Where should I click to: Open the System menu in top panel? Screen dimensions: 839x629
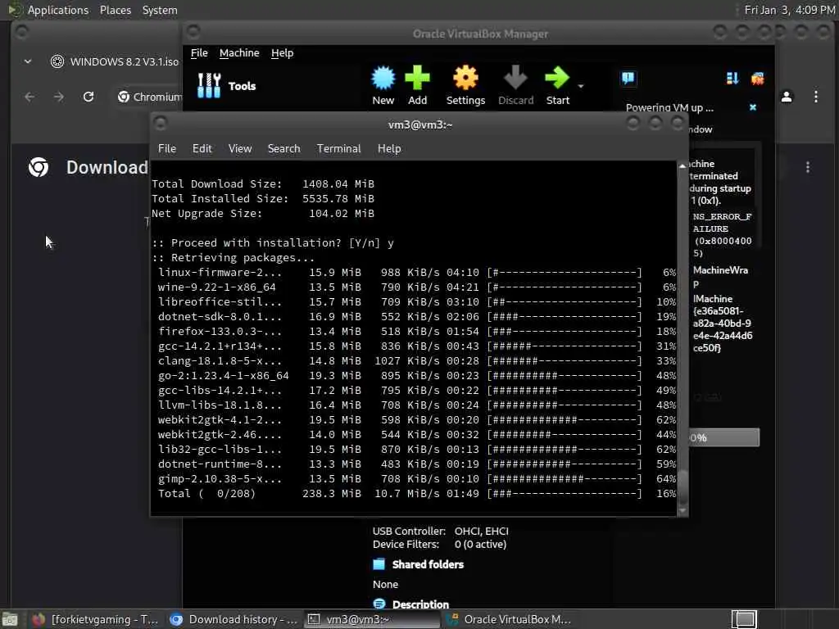pyautogui.click(x=160, y=10)
